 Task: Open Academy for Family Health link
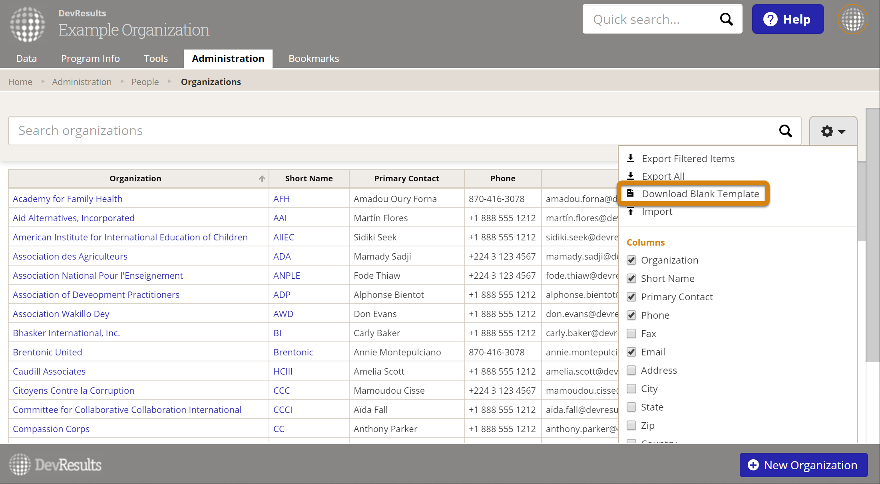[68, 199]
